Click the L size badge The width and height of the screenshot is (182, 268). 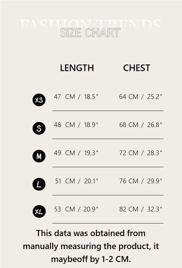(39, 184)
